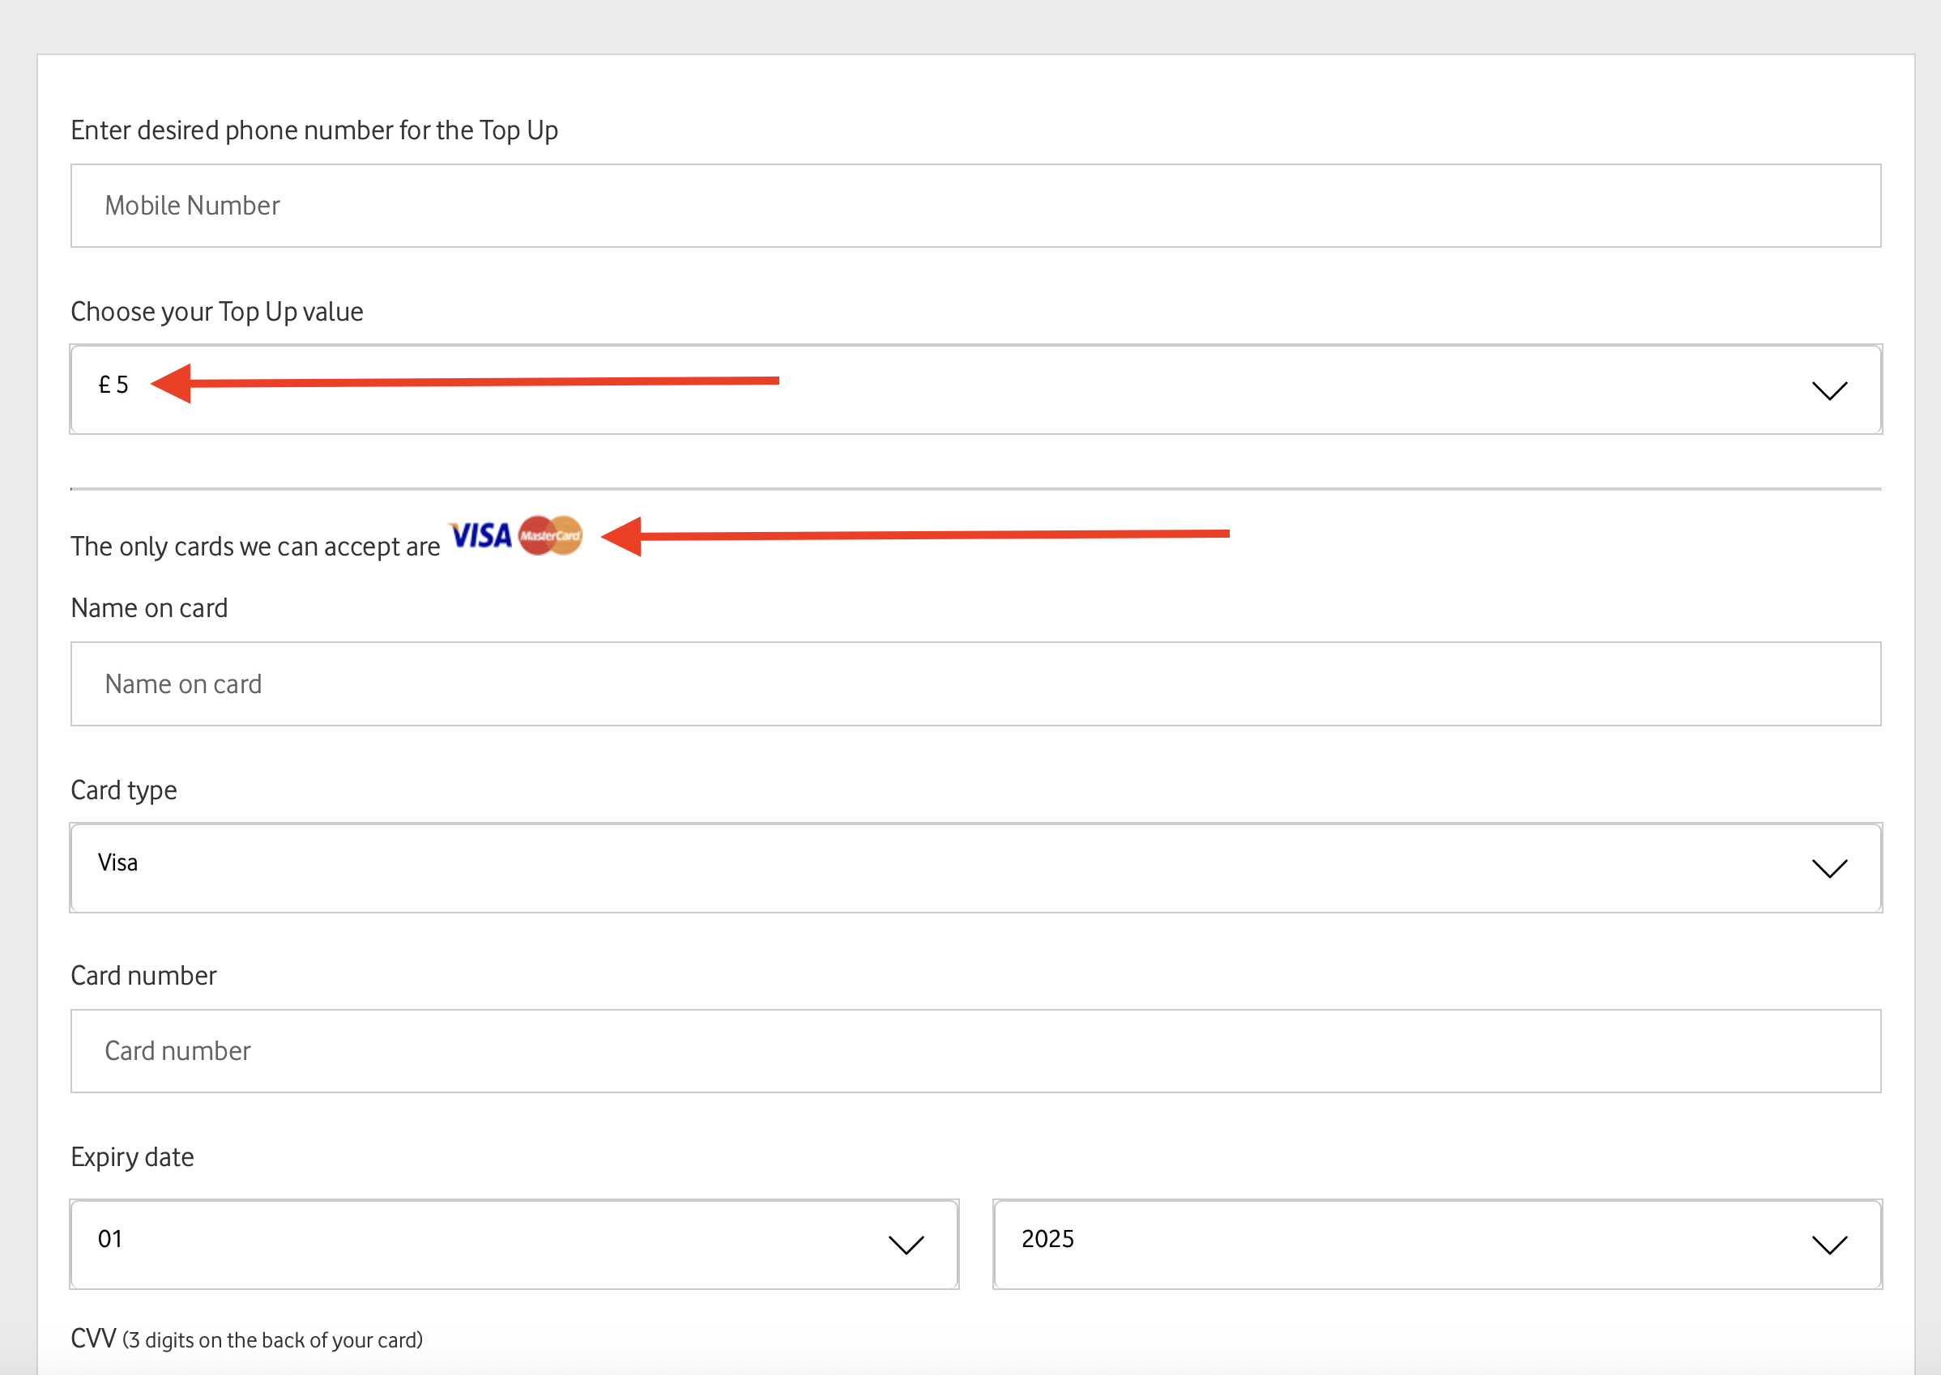Click the 'Choose your Top Up value' label
This screenshot has height=1375, width=1941.
[217, 312]
